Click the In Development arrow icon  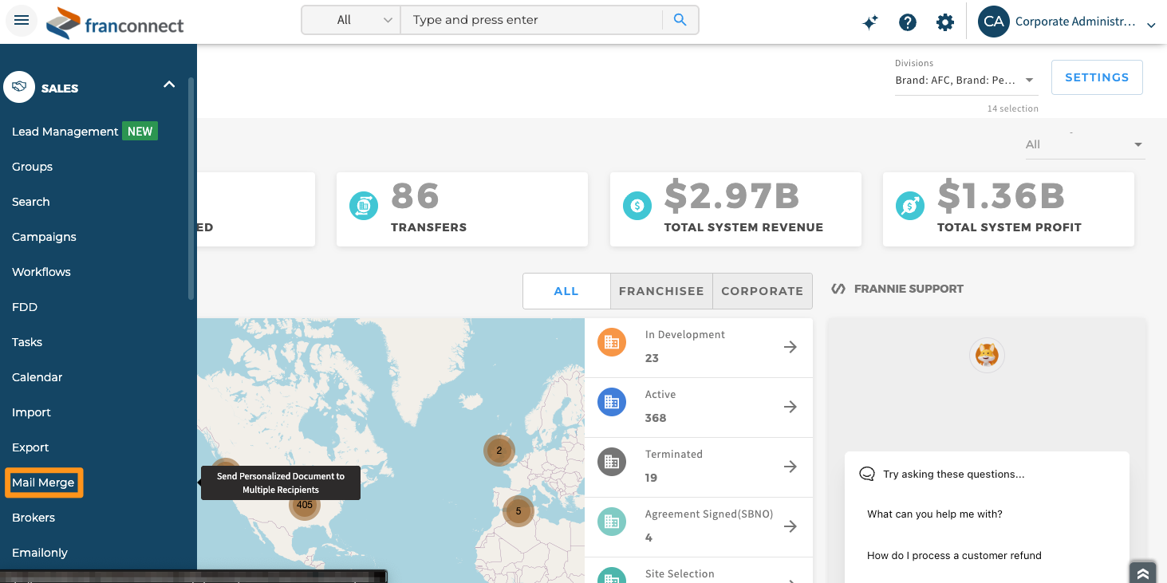(790, 347)
